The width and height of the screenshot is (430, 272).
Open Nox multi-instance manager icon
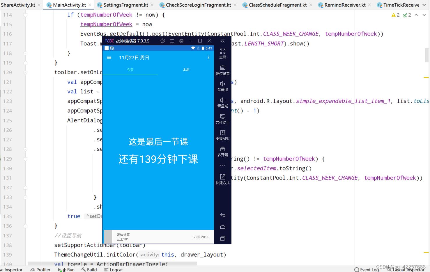pyautogui.click(x=223, y=149)
